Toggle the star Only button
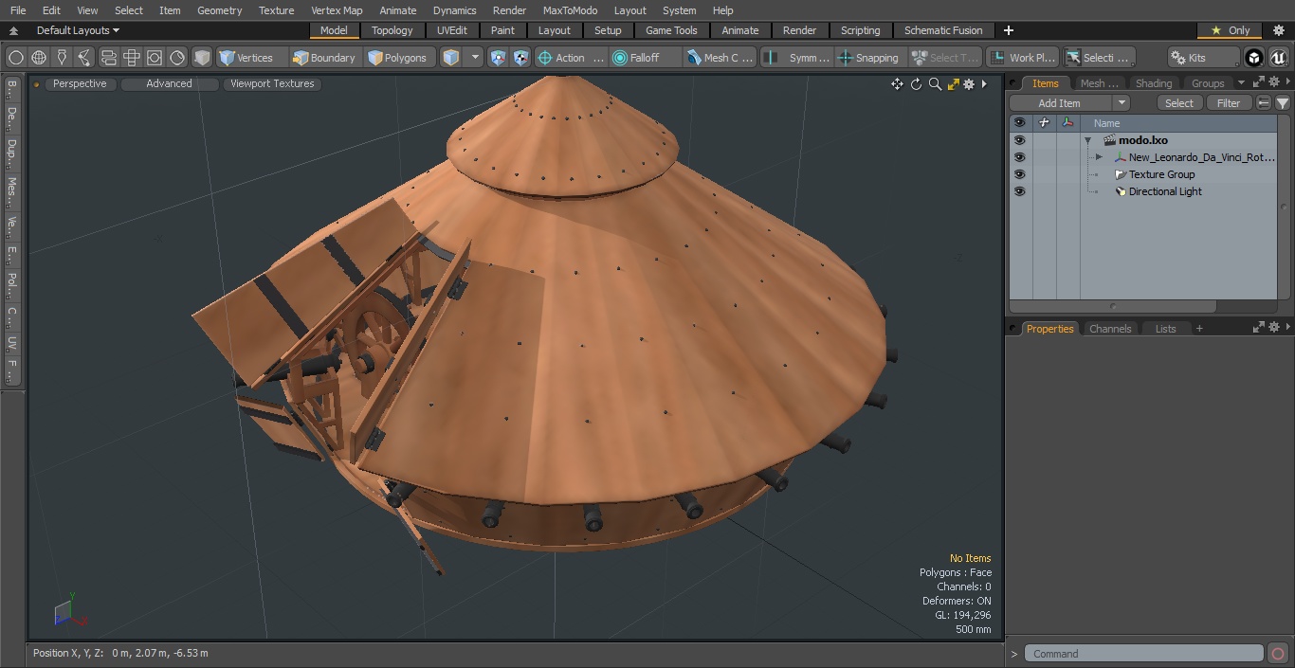1295x668 pixels. (x=1231, y=30)
